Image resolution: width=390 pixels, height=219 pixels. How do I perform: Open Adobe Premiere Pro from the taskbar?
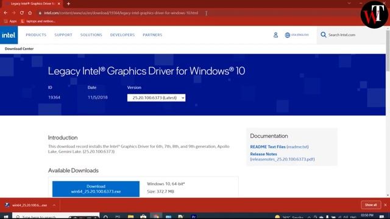194,217
